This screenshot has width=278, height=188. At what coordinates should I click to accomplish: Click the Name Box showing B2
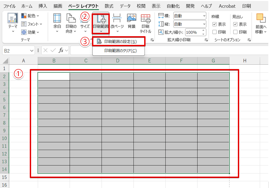(16, 51)
